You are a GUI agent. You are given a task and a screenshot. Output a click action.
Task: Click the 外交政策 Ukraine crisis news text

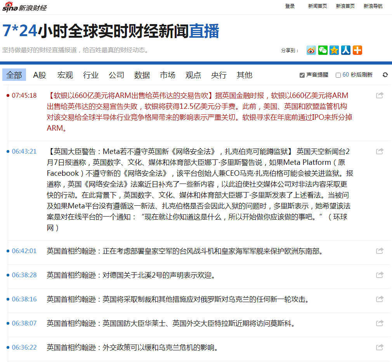click(132, 348)
